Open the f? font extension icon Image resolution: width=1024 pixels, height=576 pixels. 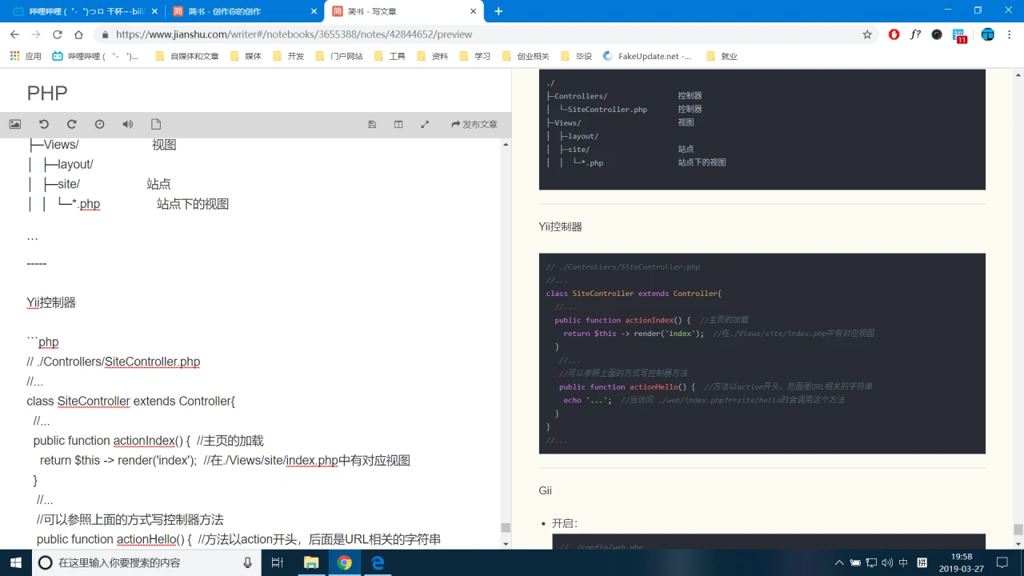(x=915, y=34)
